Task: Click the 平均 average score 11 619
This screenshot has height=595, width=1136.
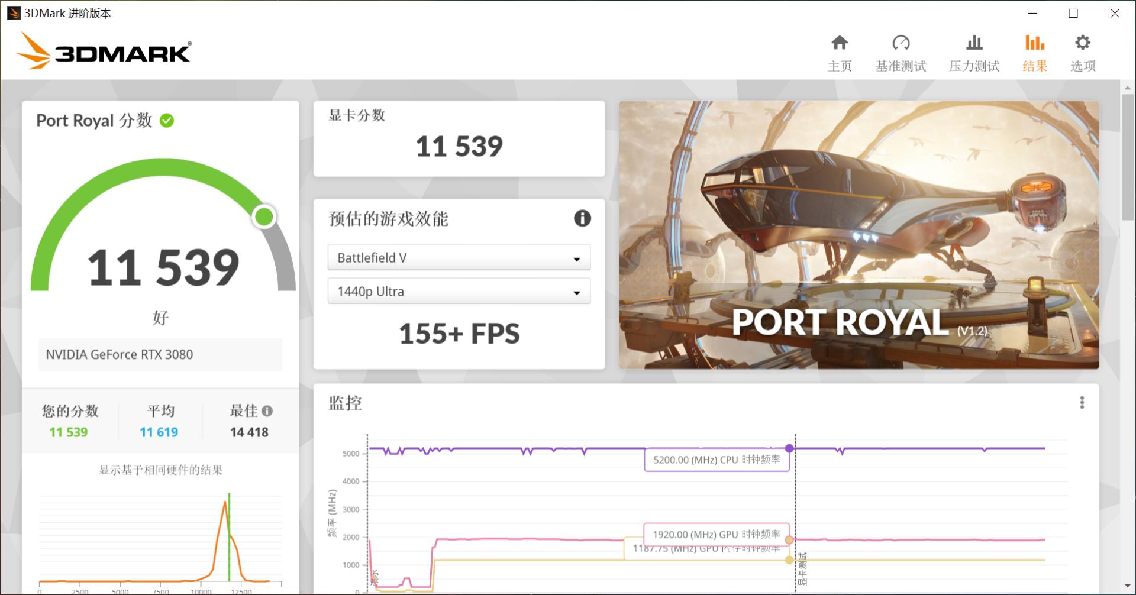Action: (x=158, y=432)
